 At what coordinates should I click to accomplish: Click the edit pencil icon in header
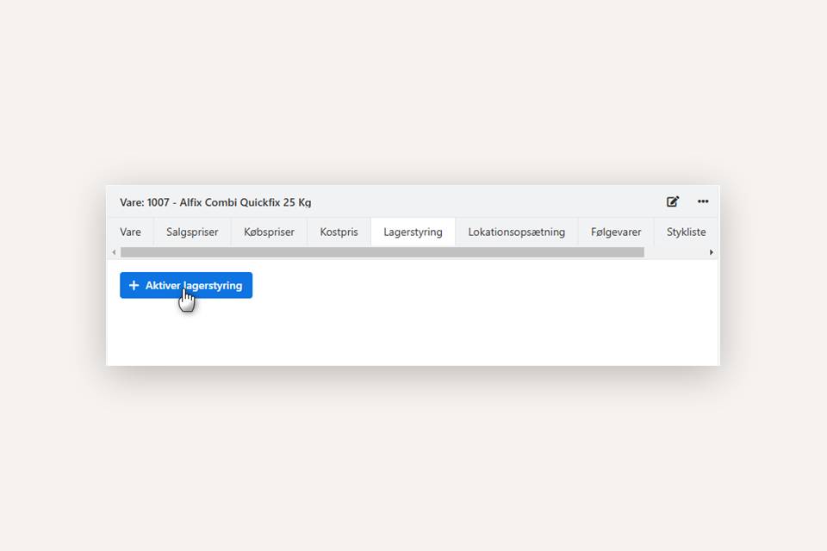673,201
